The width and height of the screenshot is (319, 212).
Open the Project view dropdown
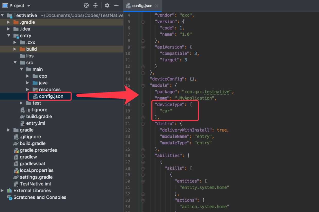point(29,6)
